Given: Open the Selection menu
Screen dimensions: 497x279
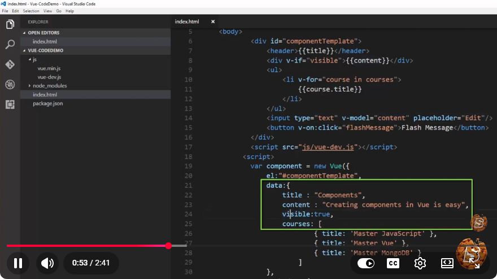Looking at the screenshot, I should pos(31,11).
